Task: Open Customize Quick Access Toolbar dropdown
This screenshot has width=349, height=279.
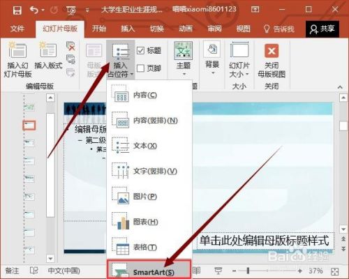Action: [87, 10]
